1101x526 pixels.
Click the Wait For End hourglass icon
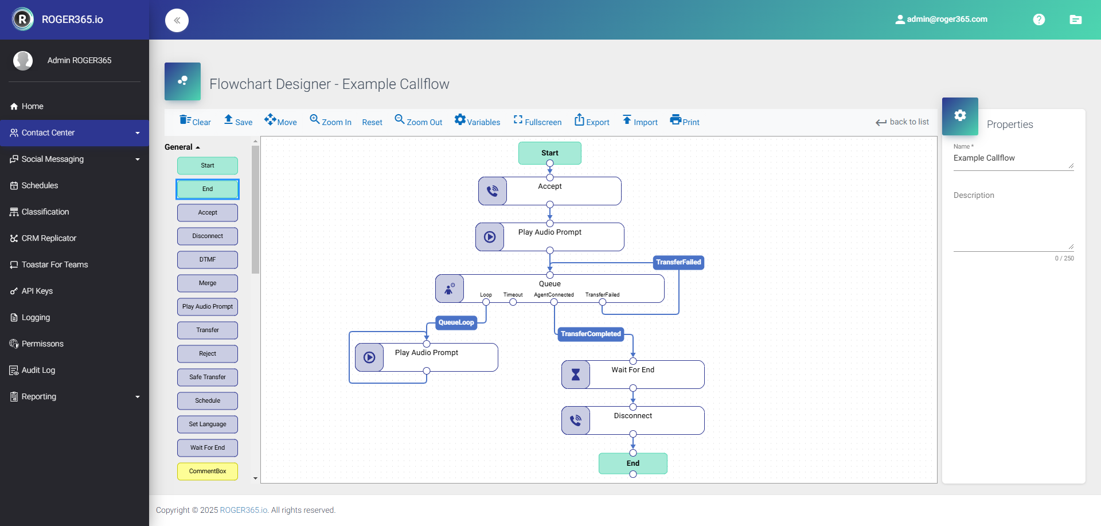[576, 375]
